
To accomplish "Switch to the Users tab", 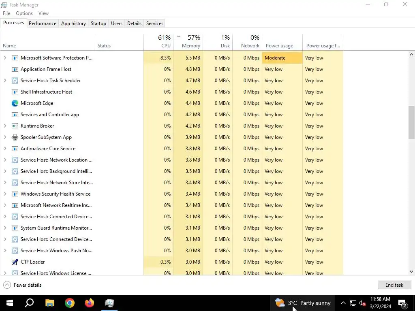I will (117, 23).
